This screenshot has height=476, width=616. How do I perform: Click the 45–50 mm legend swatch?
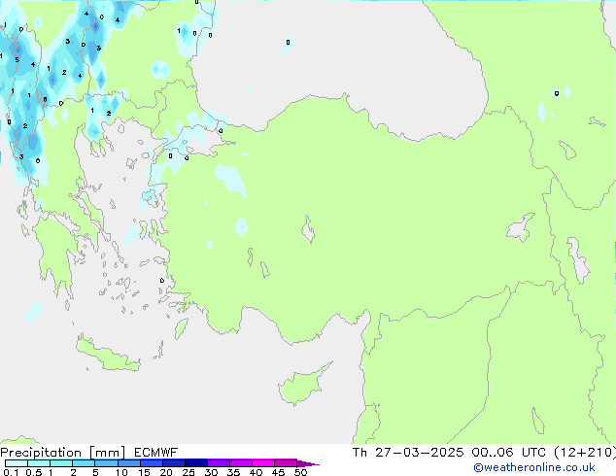286,463
